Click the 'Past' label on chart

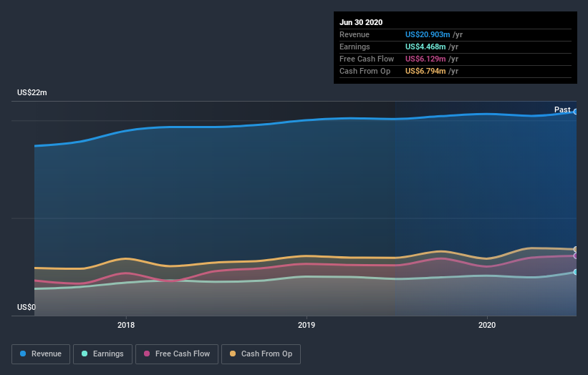(x=562, y=109)
